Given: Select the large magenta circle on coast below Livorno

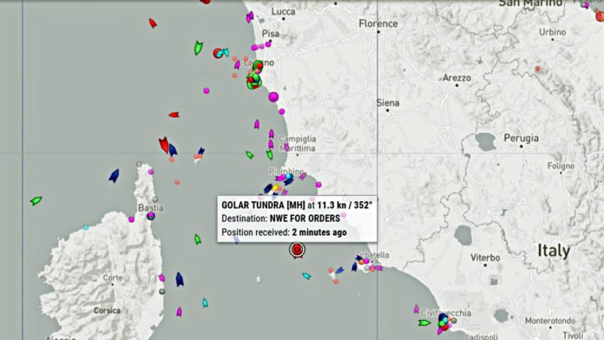Looking at the screenshot, I should tap(273, 96).
